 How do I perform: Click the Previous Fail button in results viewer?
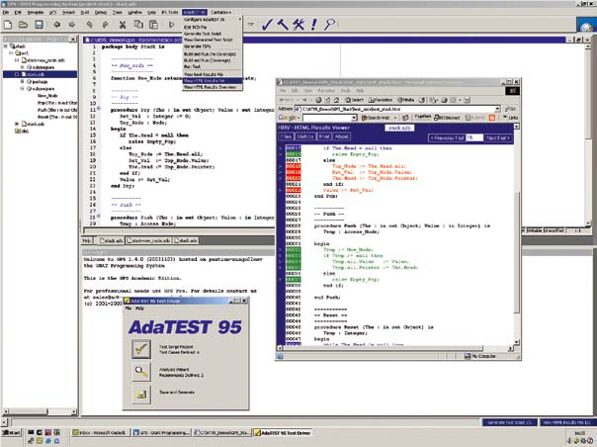point(447,137)
